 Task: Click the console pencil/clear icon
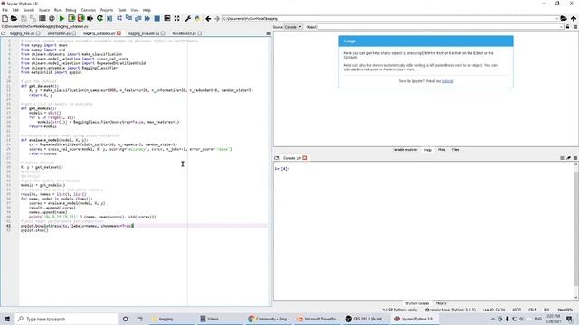pyautogui.click(x=569, y=158)
